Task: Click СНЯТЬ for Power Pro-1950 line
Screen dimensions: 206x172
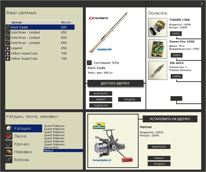Action: click(x=177, y=55)
